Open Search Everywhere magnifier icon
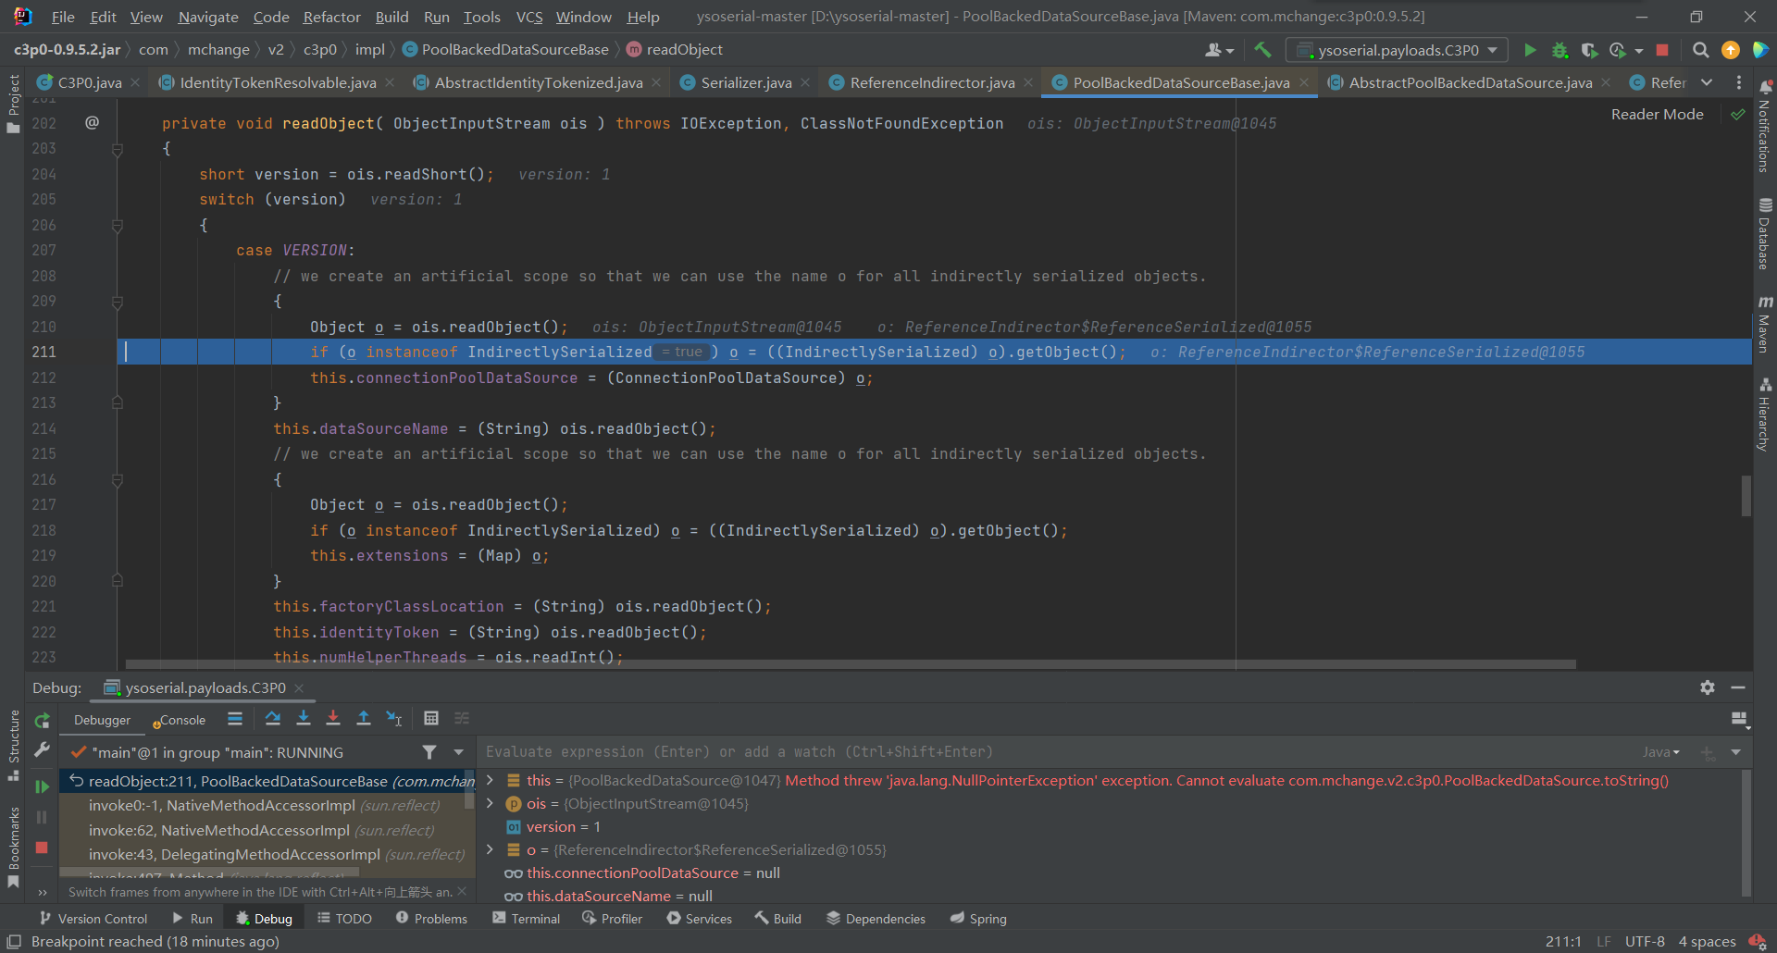The image size is (1777, 953). pyautogui.click(x=1700, y=50)
